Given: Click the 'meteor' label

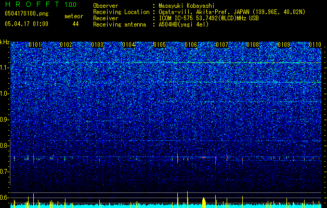Looking at the screenshot, I should click(74, 16).
